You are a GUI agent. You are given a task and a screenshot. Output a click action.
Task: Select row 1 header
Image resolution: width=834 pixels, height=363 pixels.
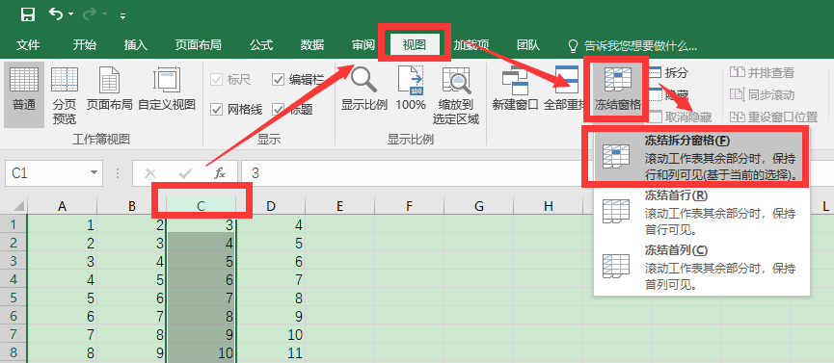(x=13, y=224)
